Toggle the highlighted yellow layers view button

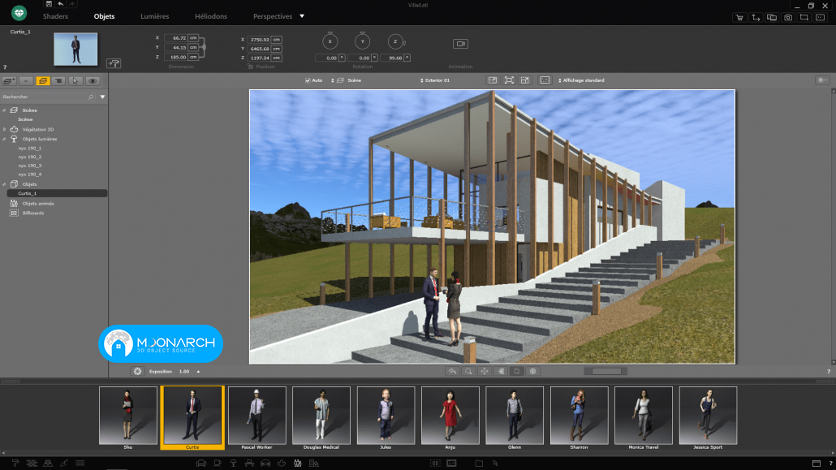[43, 81]
